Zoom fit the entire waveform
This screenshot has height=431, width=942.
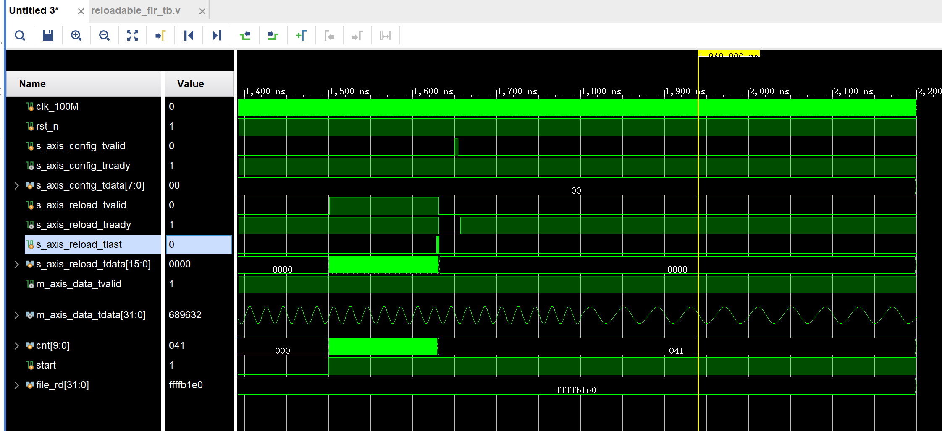point(132,36)
